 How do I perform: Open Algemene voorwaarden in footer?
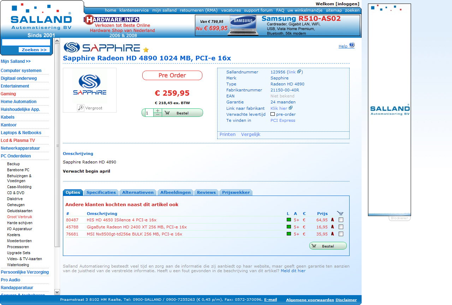click(310, 300)
